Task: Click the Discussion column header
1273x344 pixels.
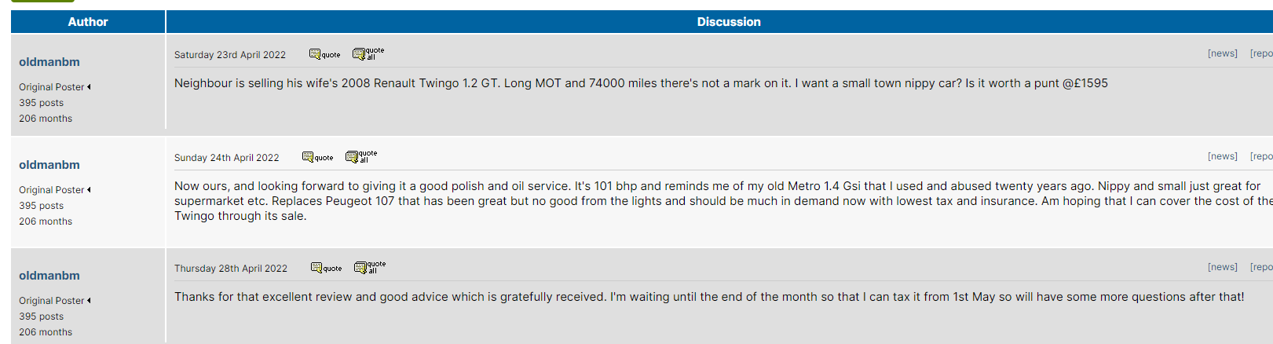Action: [728, 22]
